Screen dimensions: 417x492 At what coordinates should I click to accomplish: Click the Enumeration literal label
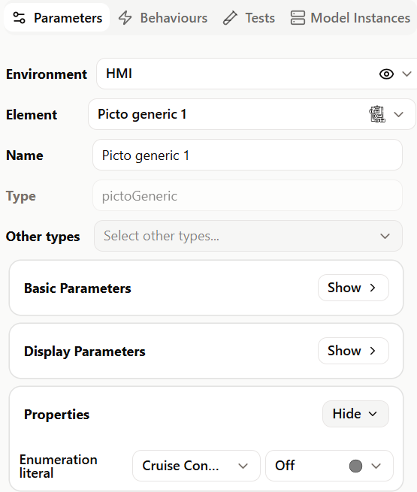pyautogui.click(x=59, y=466)
